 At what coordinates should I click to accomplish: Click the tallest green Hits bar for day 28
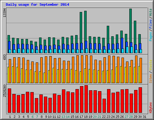tap(131, 25)
